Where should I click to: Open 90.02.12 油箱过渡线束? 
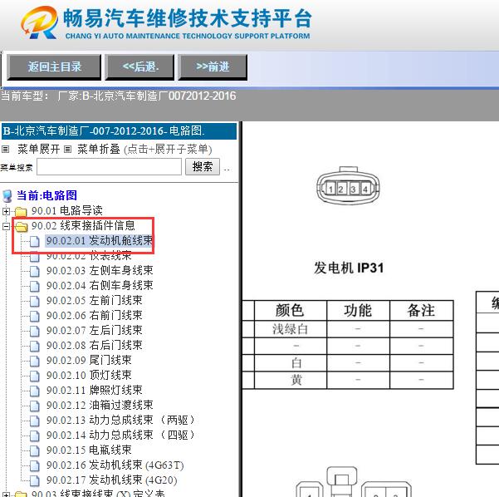100,406
